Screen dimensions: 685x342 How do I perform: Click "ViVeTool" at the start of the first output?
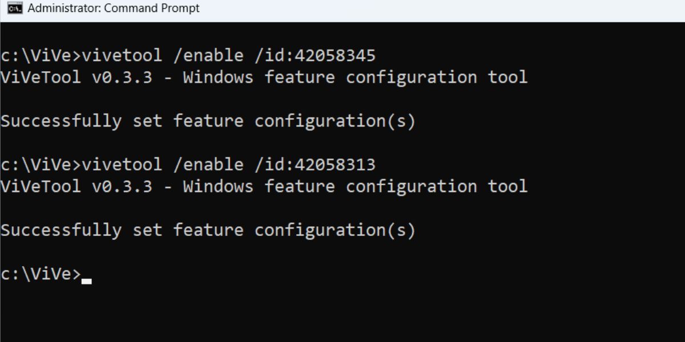(x=41, y=77)
